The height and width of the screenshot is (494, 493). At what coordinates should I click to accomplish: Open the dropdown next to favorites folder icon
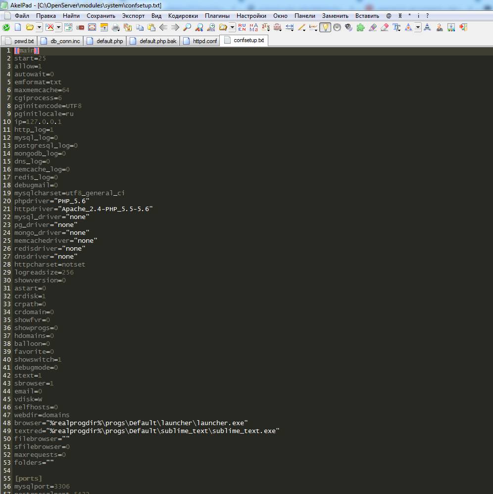coord(232,28)
